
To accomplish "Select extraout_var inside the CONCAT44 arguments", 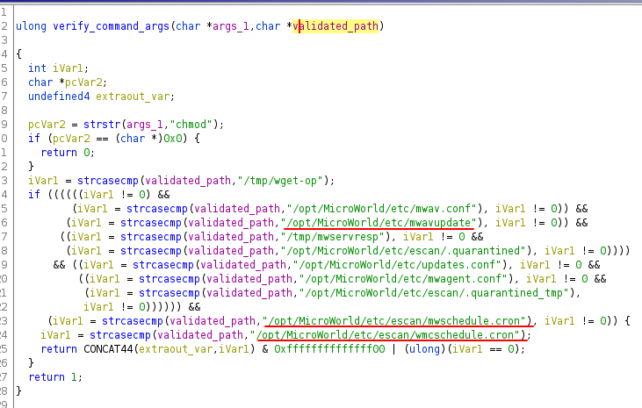I will [x=176, y=348].
